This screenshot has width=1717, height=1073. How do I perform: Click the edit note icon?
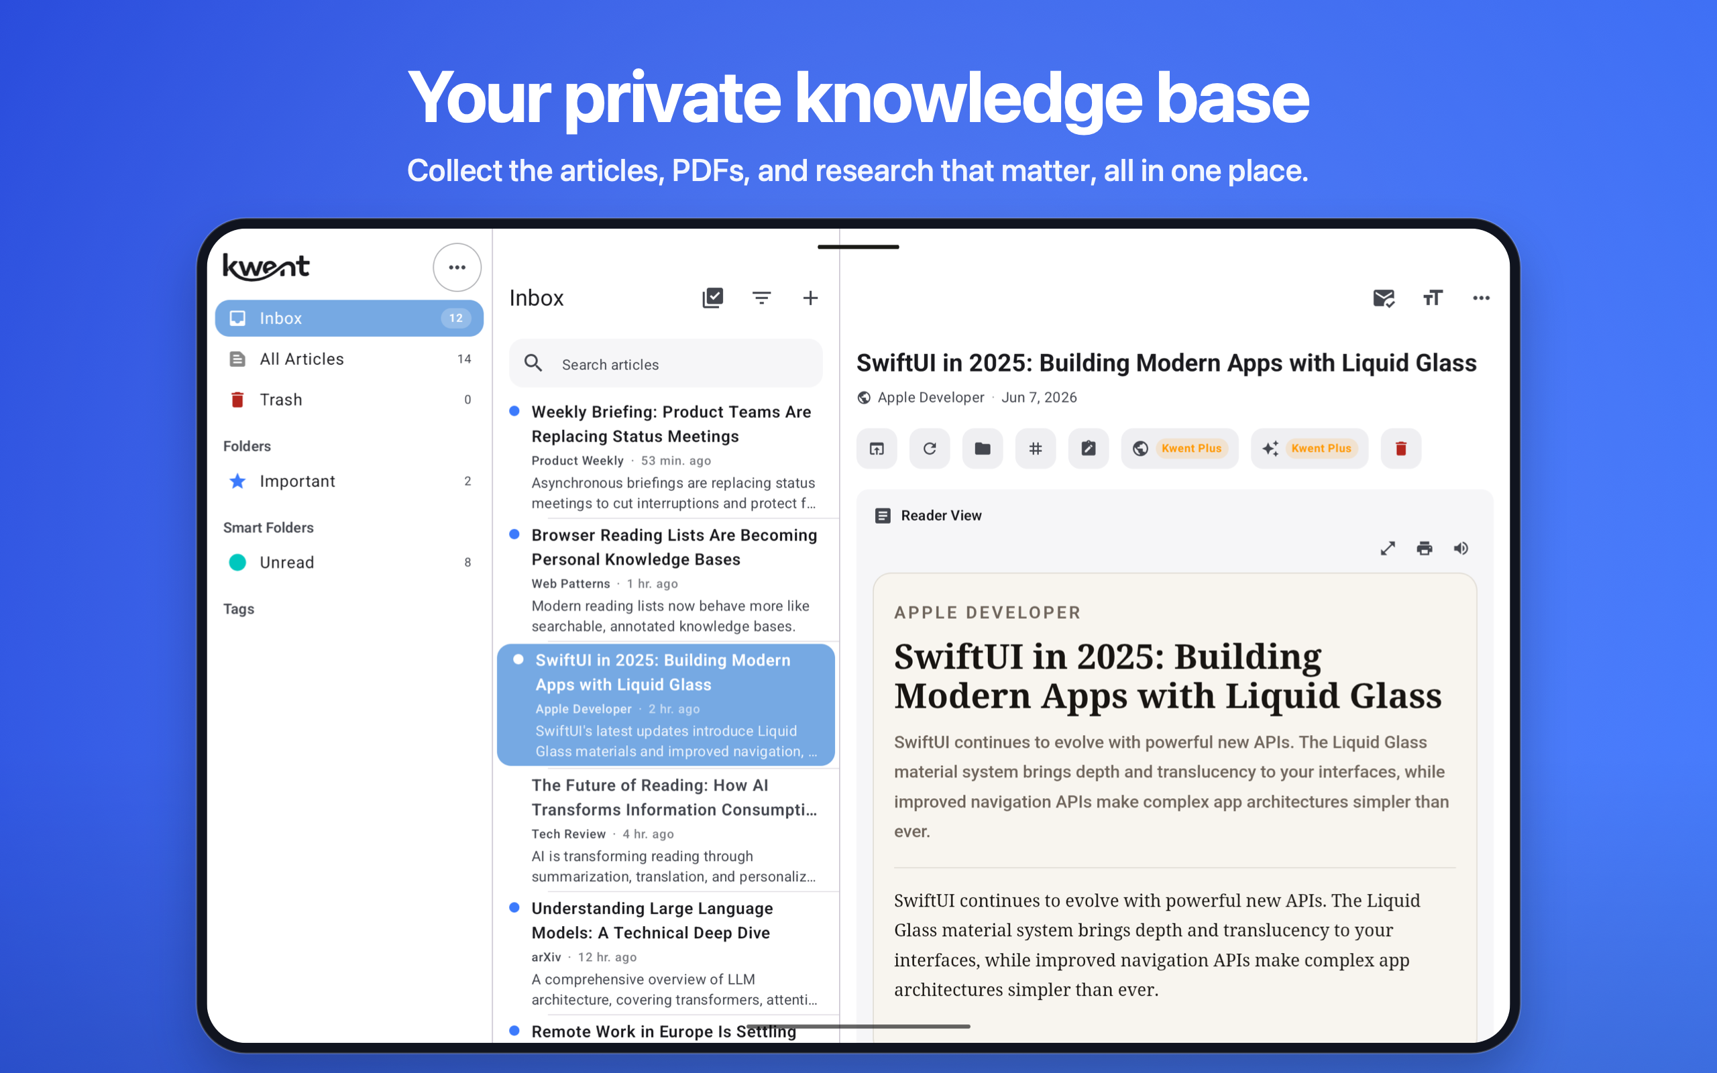click(1089, 449)
